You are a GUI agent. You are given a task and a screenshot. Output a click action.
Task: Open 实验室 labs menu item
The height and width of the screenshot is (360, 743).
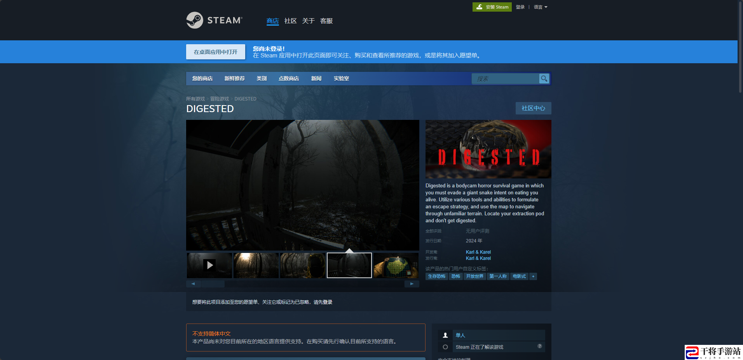(x=341, y=78)
